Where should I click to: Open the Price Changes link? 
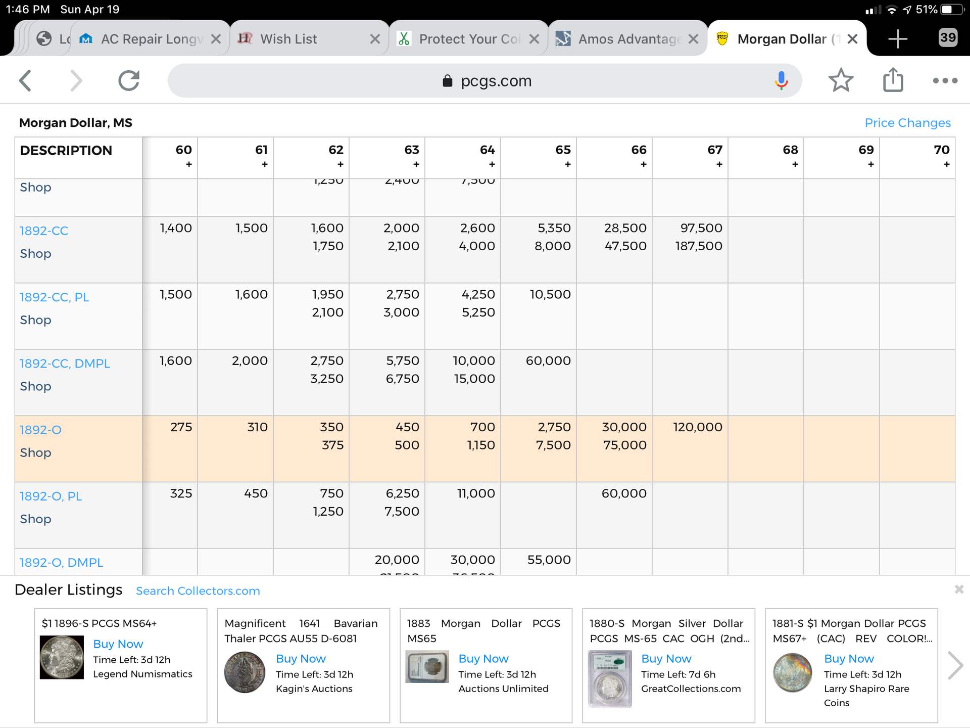point(907,123)
